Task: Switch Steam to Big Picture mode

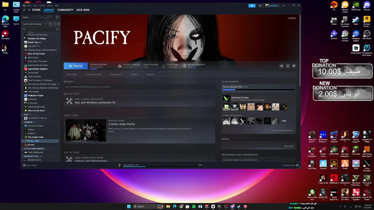Action: 283,6
